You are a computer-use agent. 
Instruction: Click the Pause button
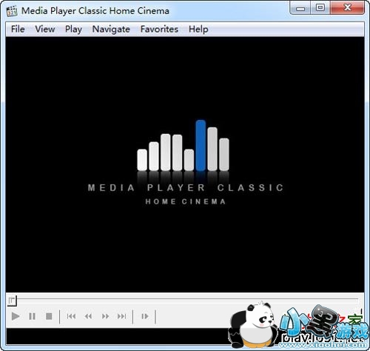coord(32,316)
